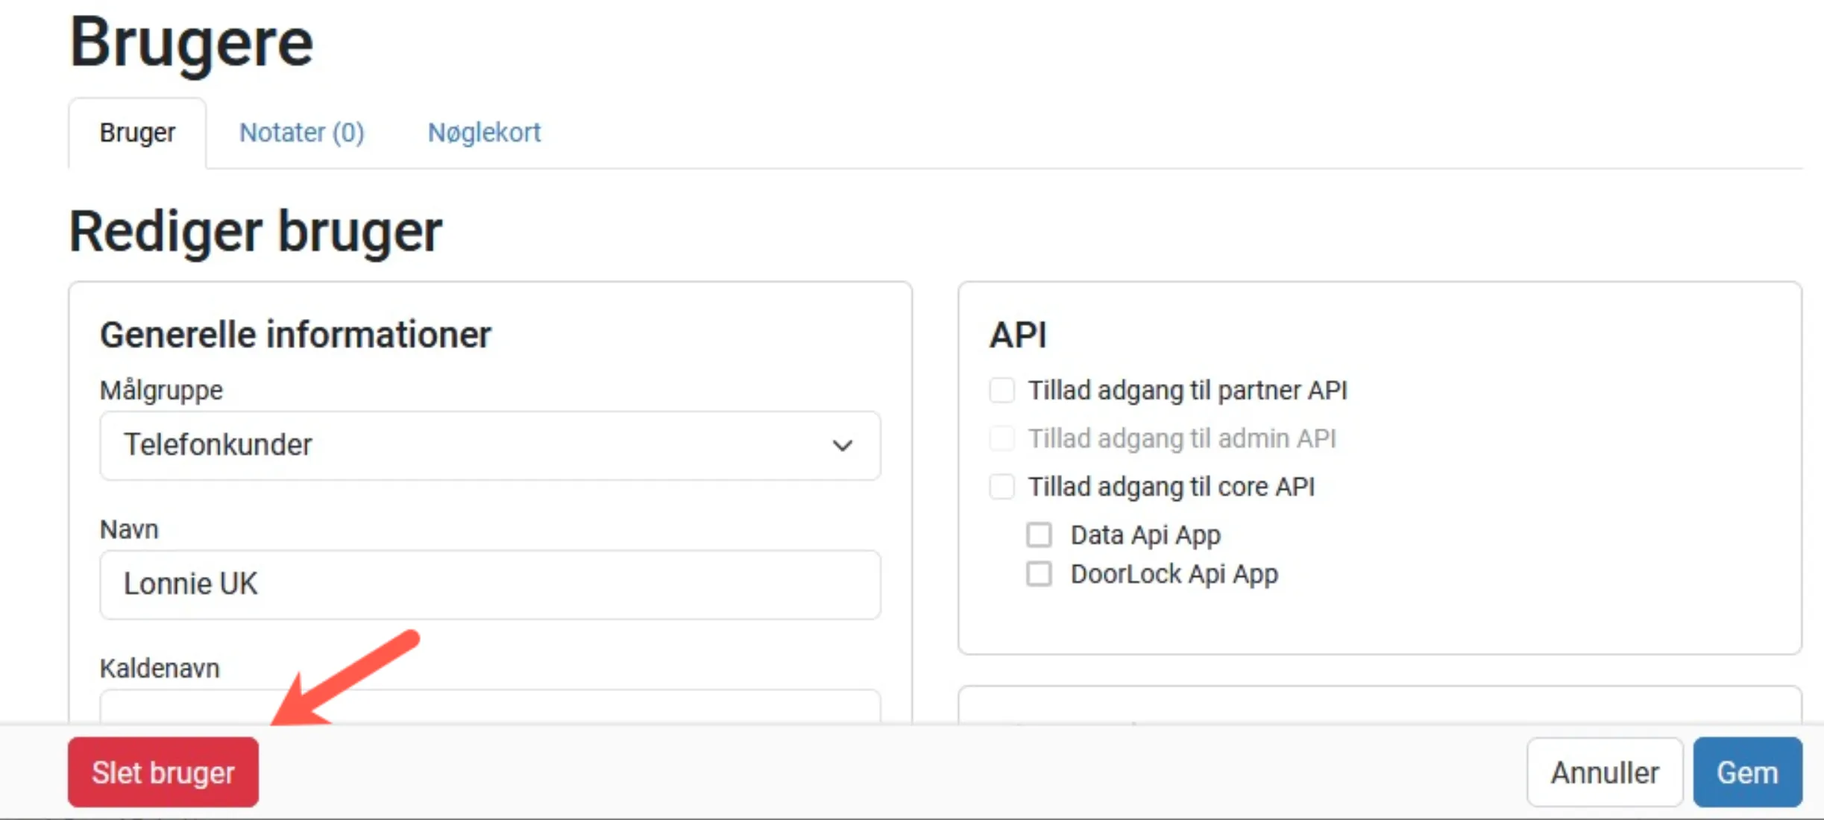Click the Data Api App label
1824x820 pixels.
pyautogui.click(x=1145, y=534)
